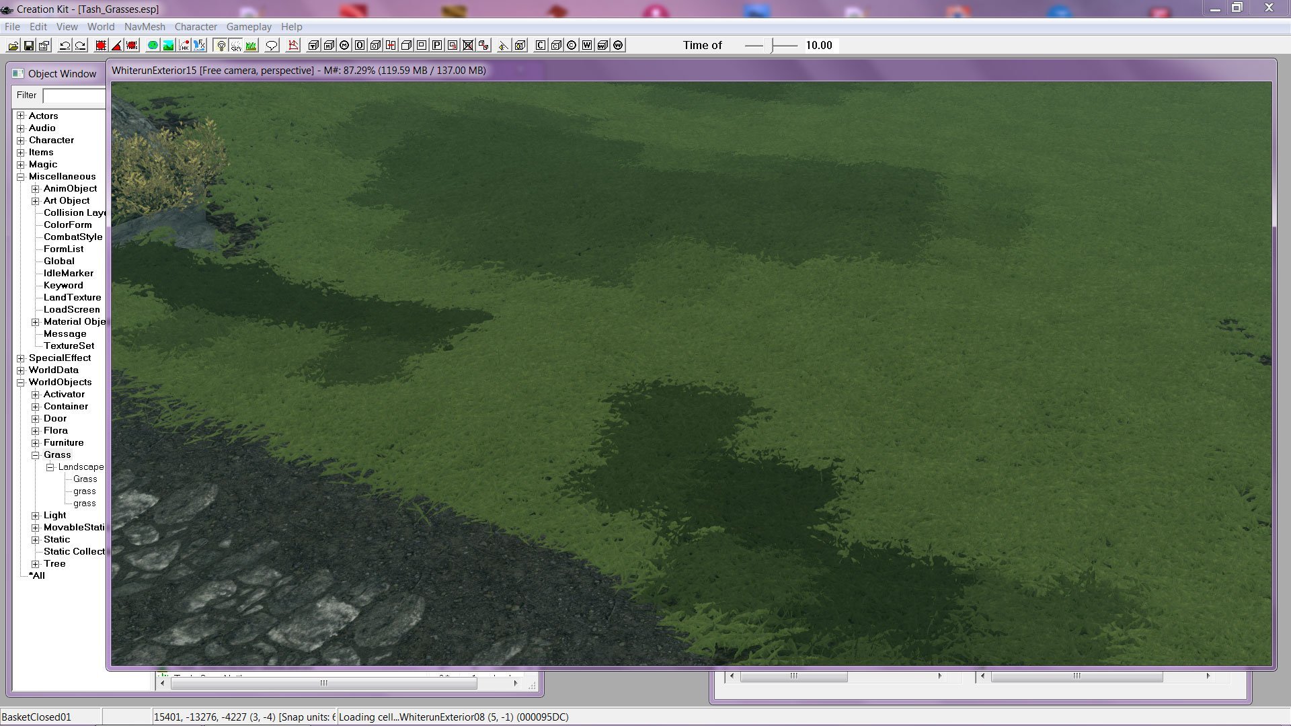Open the File menu
The width and height of the screenshot is (1291, 726).
(x=12, y=27)
